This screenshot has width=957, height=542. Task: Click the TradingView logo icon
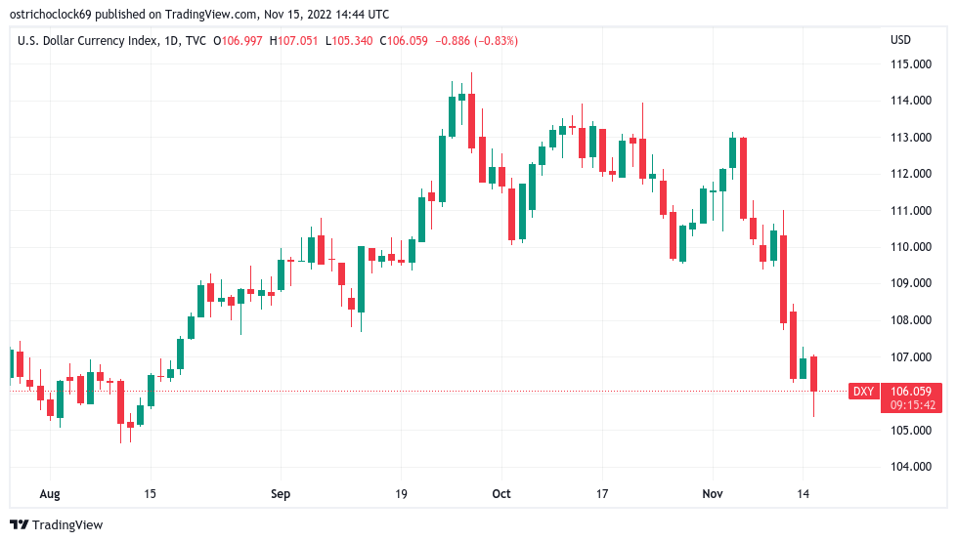coord(20,524)
